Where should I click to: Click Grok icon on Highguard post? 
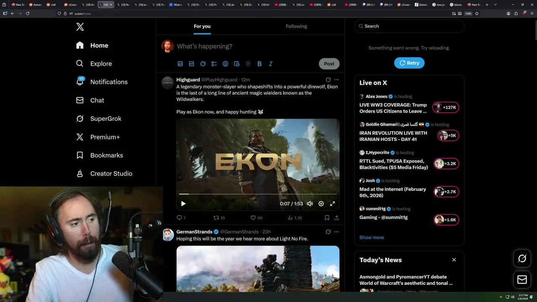pos(328,80)
